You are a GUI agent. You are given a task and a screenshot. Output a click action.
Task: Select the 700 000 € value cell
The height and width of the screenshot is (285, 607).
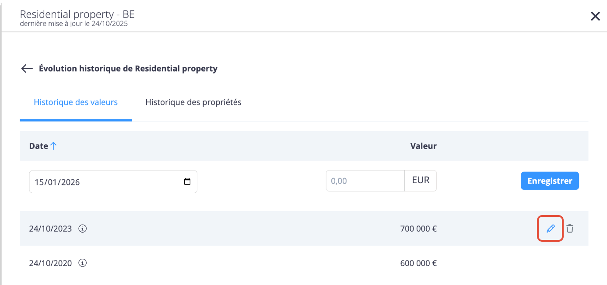pyautogui.click(x=418, y=228)
